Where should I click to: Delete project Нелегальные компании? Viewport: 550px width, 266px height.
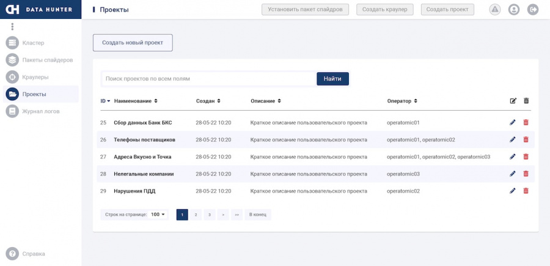pyautogui.click(x=526, y=174)
